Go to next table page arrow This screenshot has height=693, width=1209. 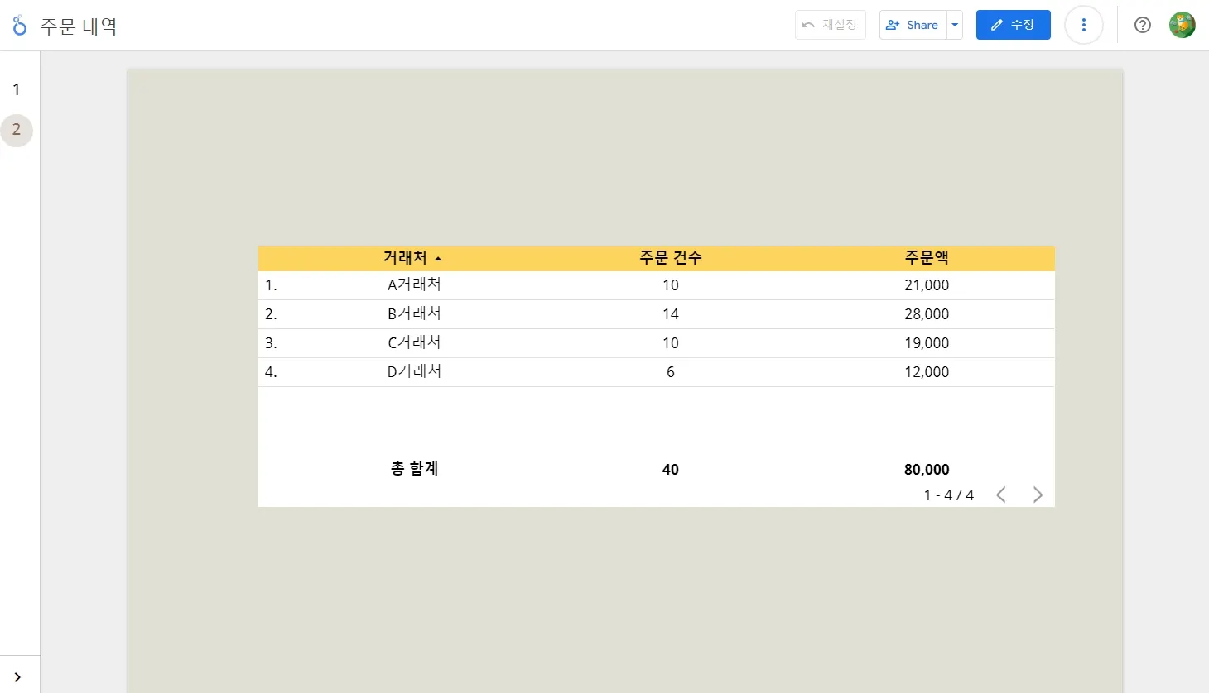1038,495
